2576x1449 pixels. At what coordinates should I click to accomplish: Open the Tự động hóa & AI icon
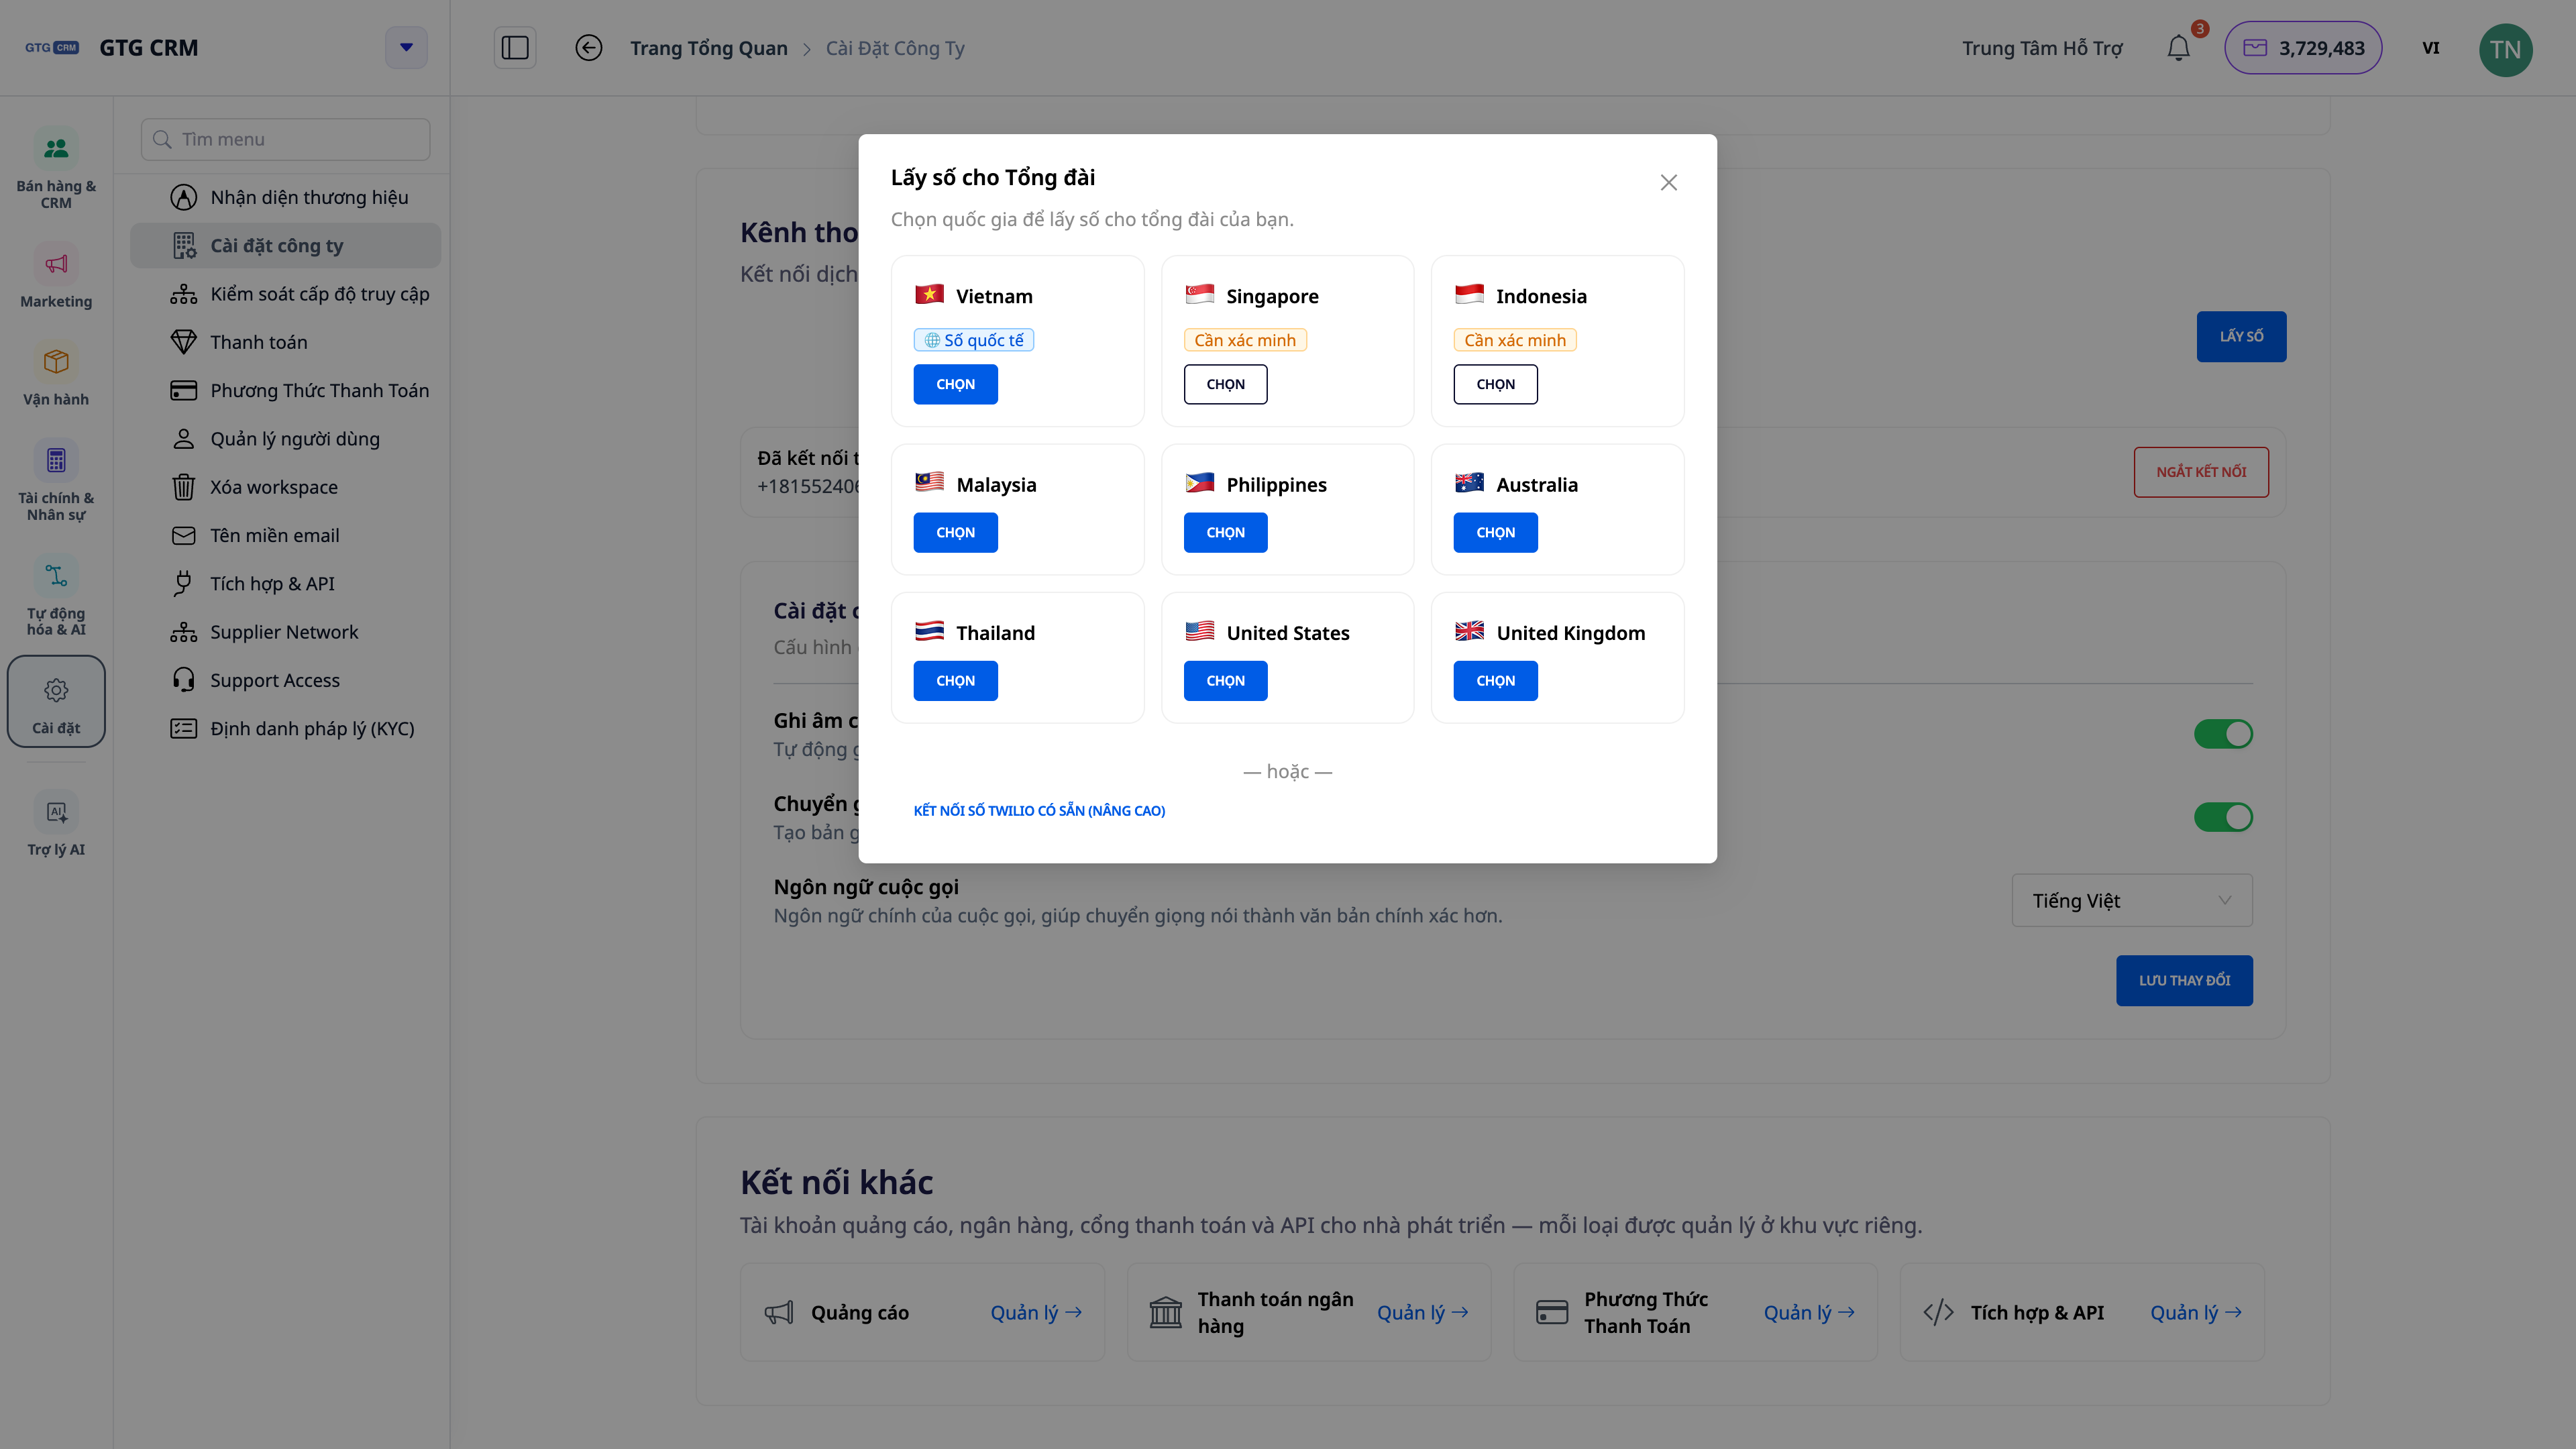[56, 576]
